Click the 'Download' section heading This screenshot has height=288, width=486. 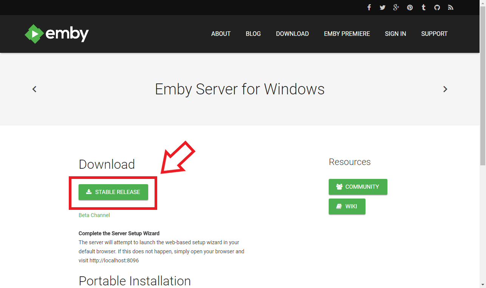107,164
